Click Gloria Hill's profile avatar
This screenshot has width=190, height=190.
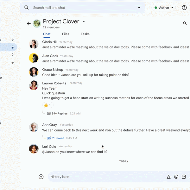coord(34,44)
